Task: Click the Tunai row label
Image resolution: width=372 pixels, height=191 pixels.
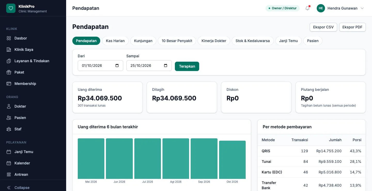Action: [x=266, y=162]
